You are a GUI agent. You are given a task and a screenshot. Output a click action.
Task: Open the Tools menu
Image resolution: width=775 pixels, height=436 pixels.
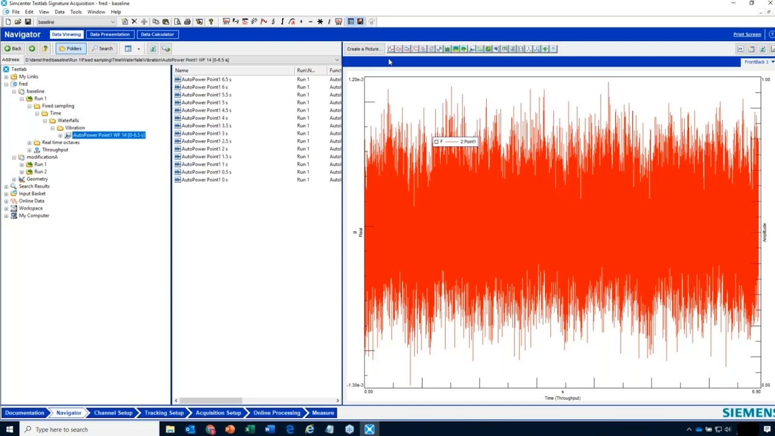coord(76,12)
